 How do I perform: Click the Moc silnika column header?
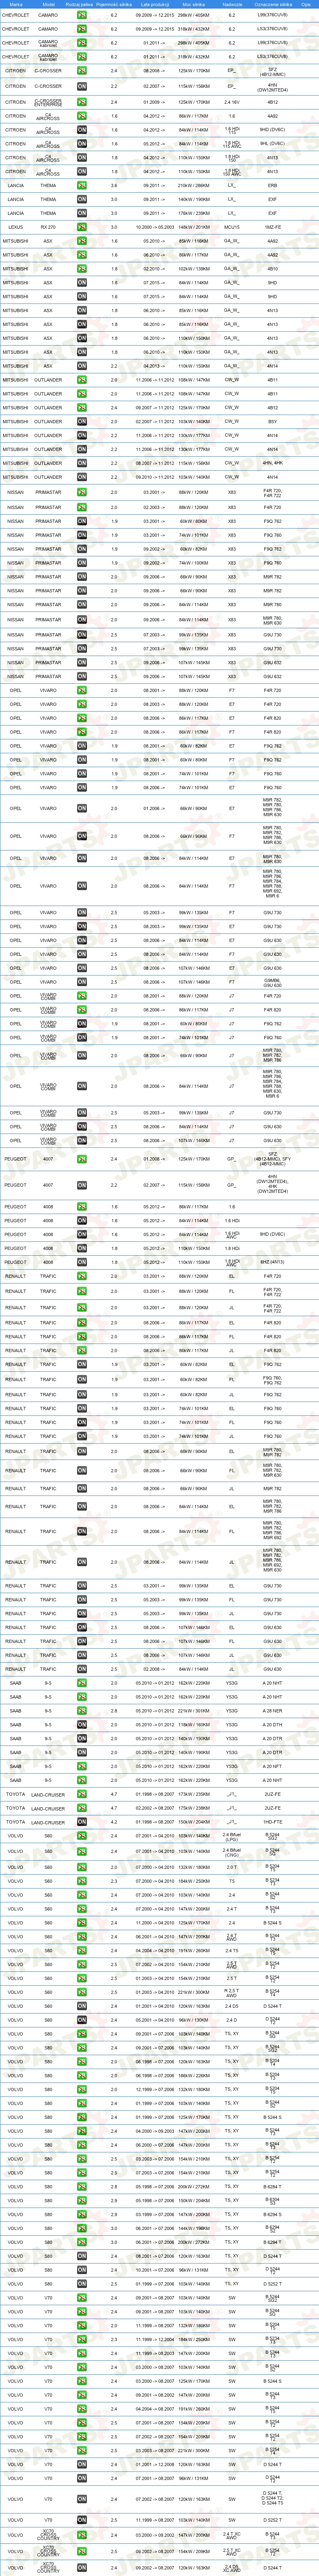(x=194, y=4)
